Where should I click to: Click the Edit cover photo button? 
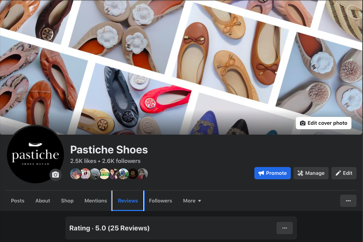pos(323,123)
